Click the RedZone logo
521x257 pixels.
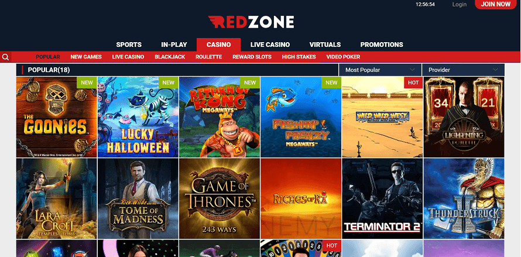pos(251,22)
